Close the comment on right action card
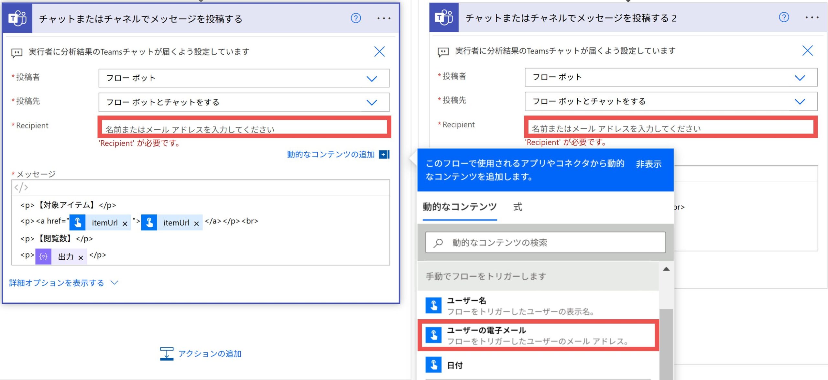828x380 pixels. tap(807, 50)
